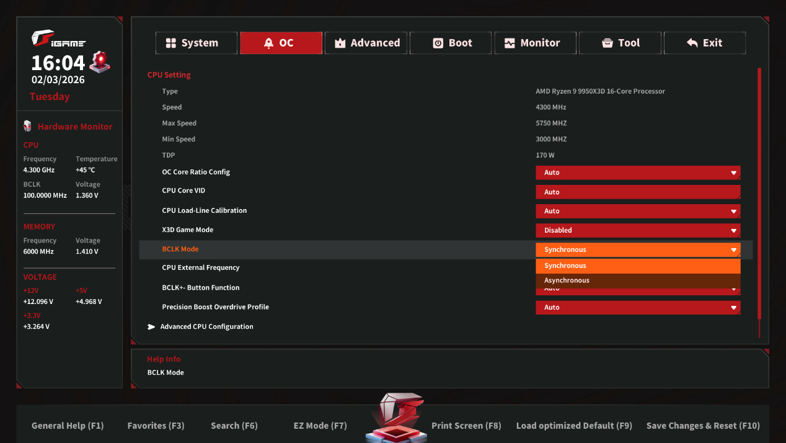Go to the Boot tab
The image size is (786, 443).
(451, 43)
